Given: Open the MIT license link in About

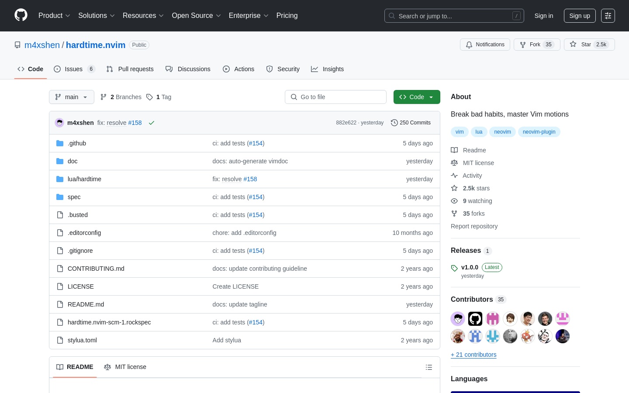Looking at the screenshot, I should click(473, 163).
